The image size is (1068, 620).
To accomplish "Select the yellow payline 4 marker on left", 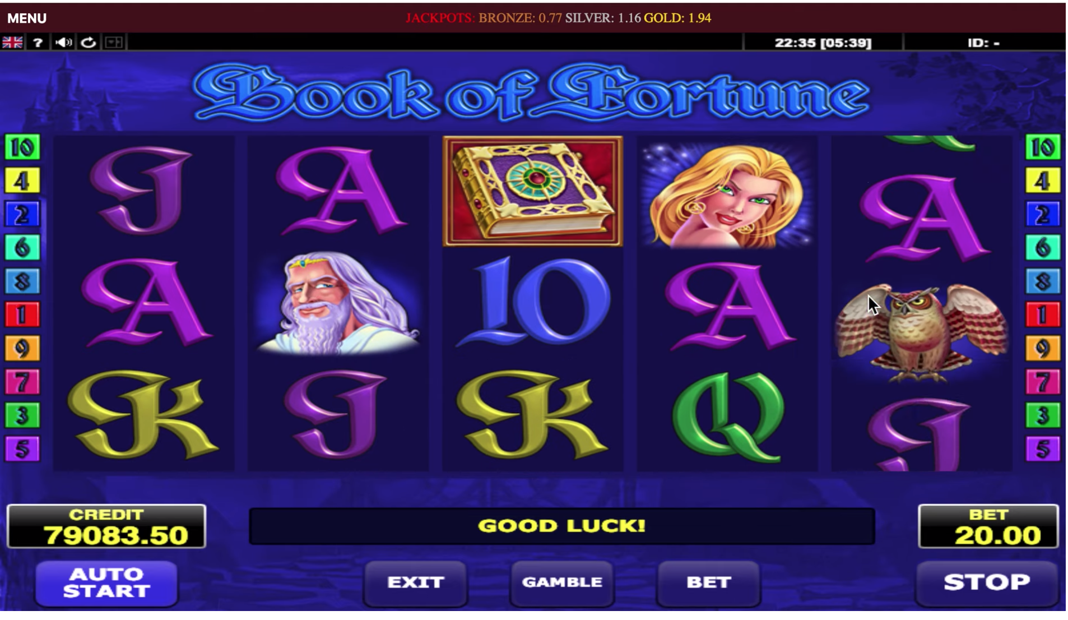I will tap(22, 181).
